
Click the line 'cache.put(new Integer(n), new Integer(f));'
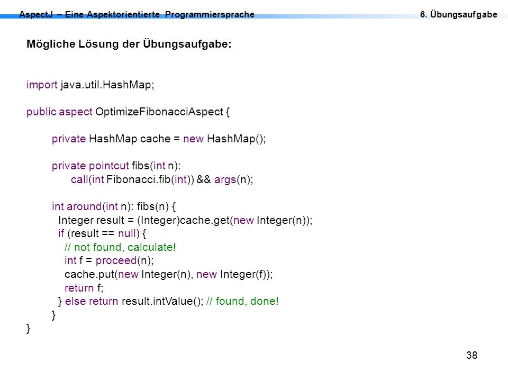point(168,275)
